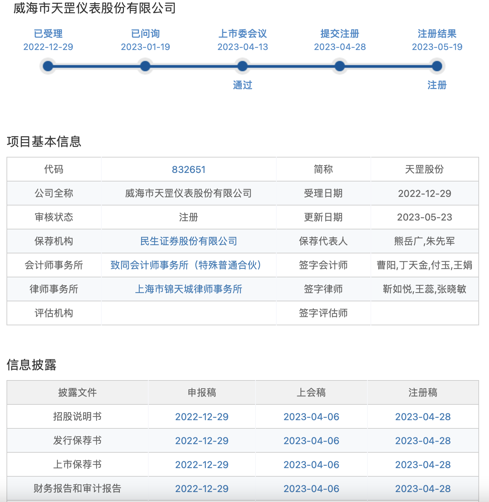Click date 2023-01-19 under 已问询
The width and height of the screenshot is (489, 502).
(x=146, y=47)
